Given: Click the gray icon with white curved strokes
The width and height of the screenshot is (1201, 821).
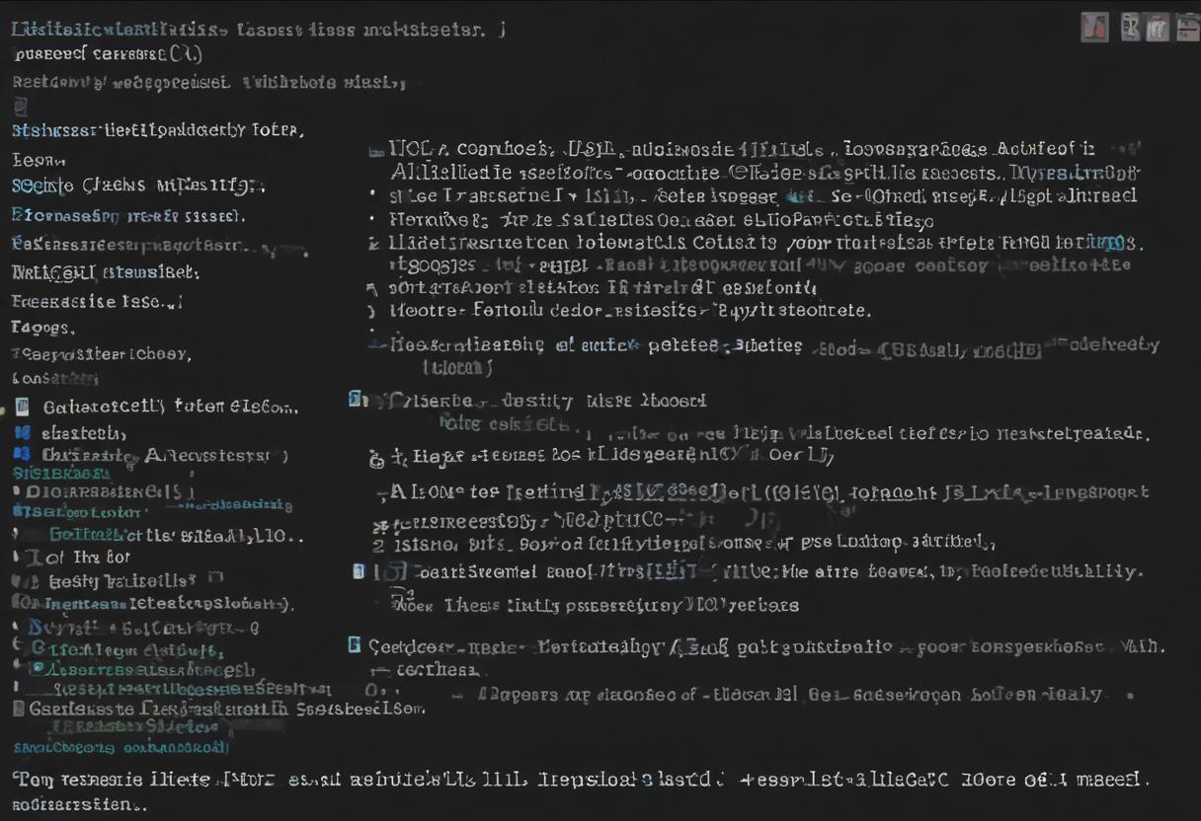Looking at the screenshot, I should (x=1158, y=28).
